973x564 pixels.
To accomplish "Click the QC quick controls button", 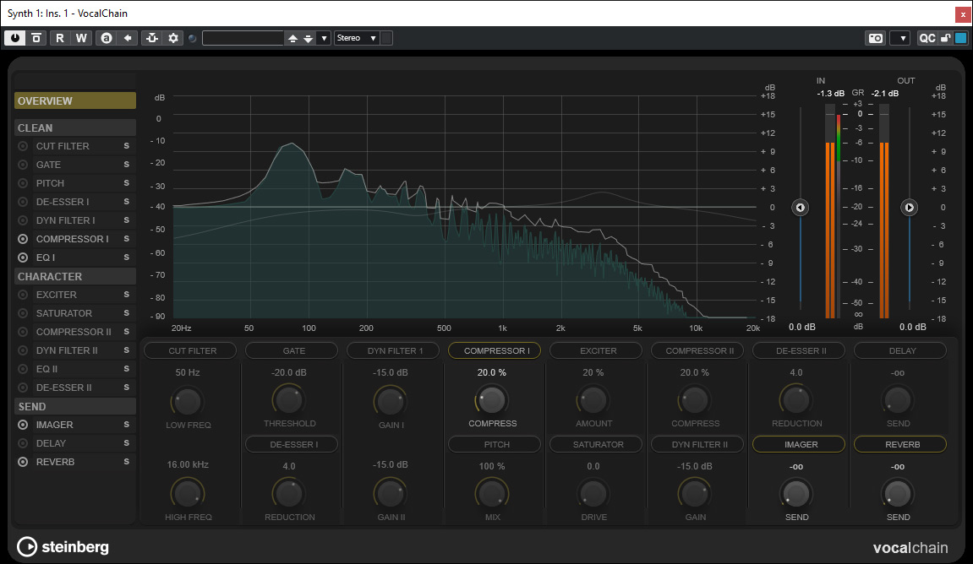I will coord(927,38).
